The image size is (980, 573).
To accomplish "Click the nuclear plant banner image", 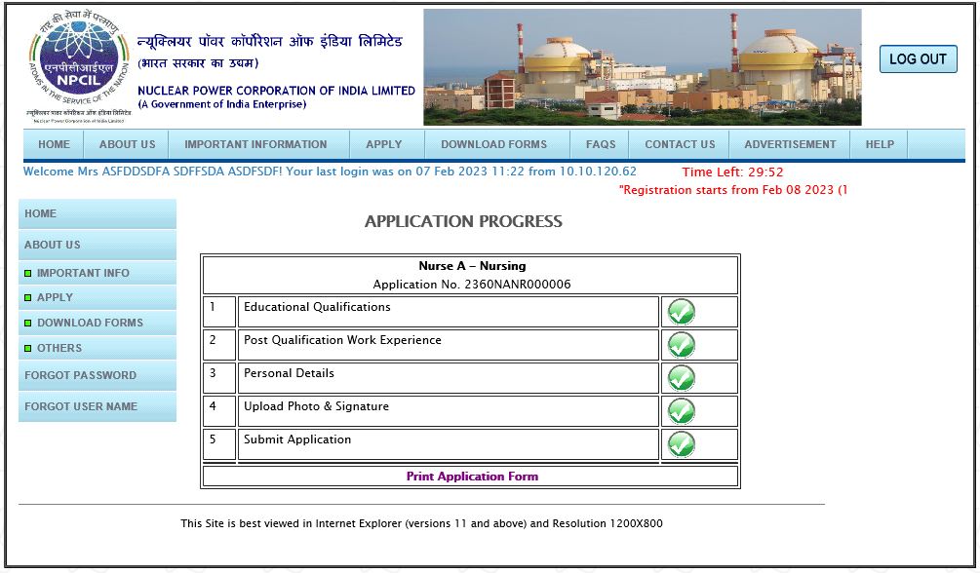I will 643,67.
